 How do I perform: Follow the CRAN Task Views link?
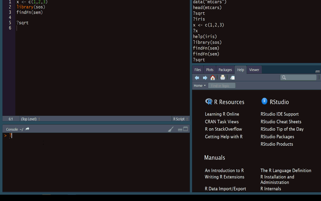point(222,122)
